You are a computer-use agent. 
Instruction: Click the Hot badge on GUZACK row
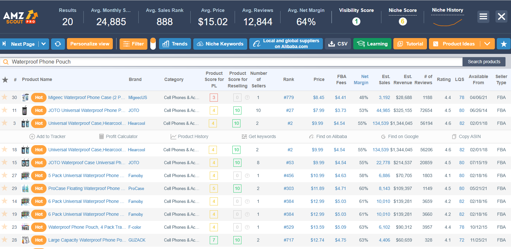click(39, 240)
